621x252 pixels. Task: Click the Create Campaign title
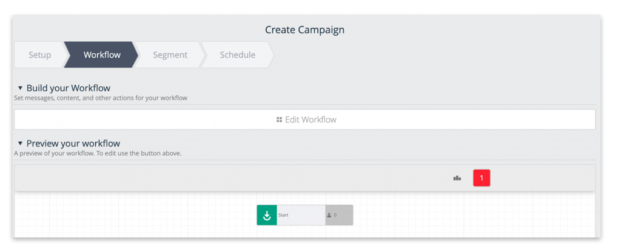coord(304,30)
